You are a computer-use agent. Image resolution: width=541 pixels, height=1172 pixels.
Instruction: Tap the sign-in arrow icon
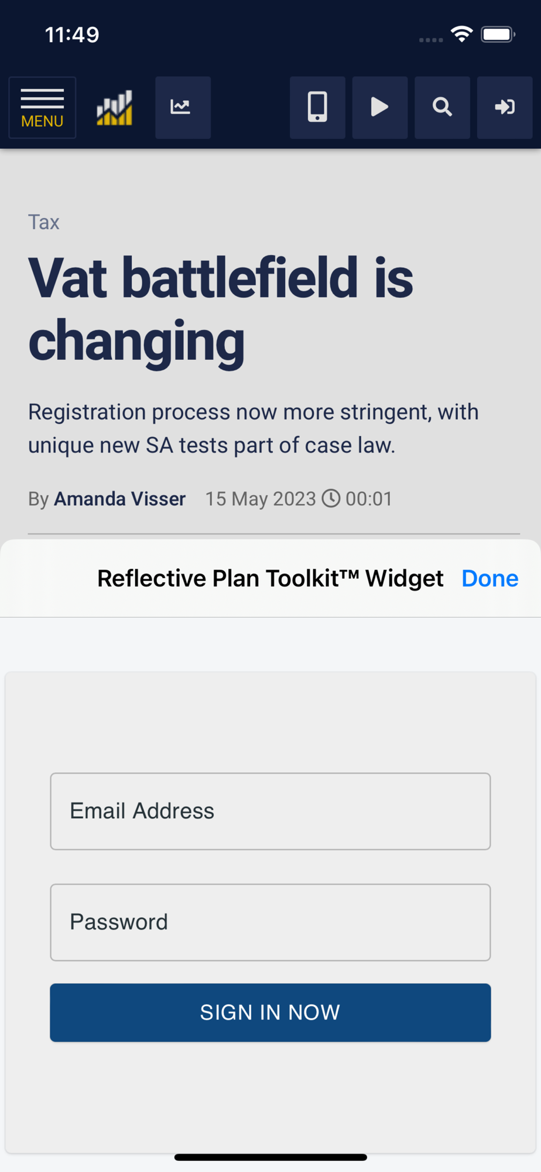click(504, 108)
